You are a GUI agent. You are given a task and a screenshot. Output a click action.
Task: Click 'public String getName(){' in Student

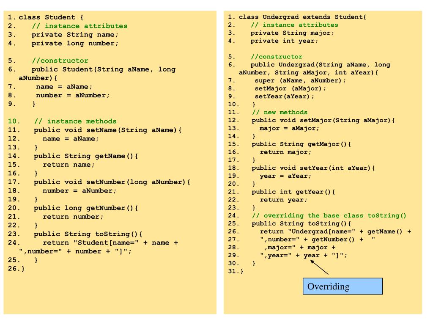[x=86, y=156]
